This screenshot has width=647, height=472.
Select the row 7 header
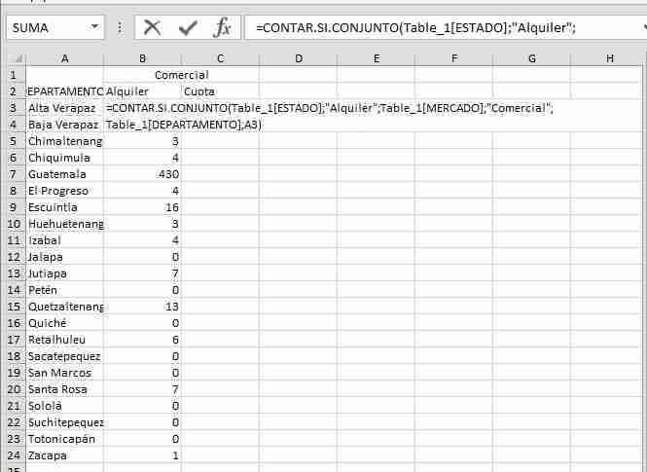click(13, 174)
